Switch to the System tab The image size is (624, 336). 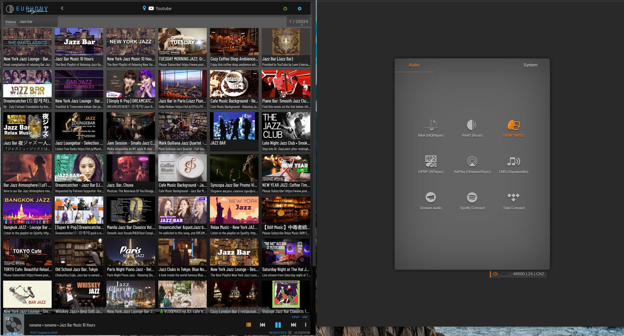point(530,65)
